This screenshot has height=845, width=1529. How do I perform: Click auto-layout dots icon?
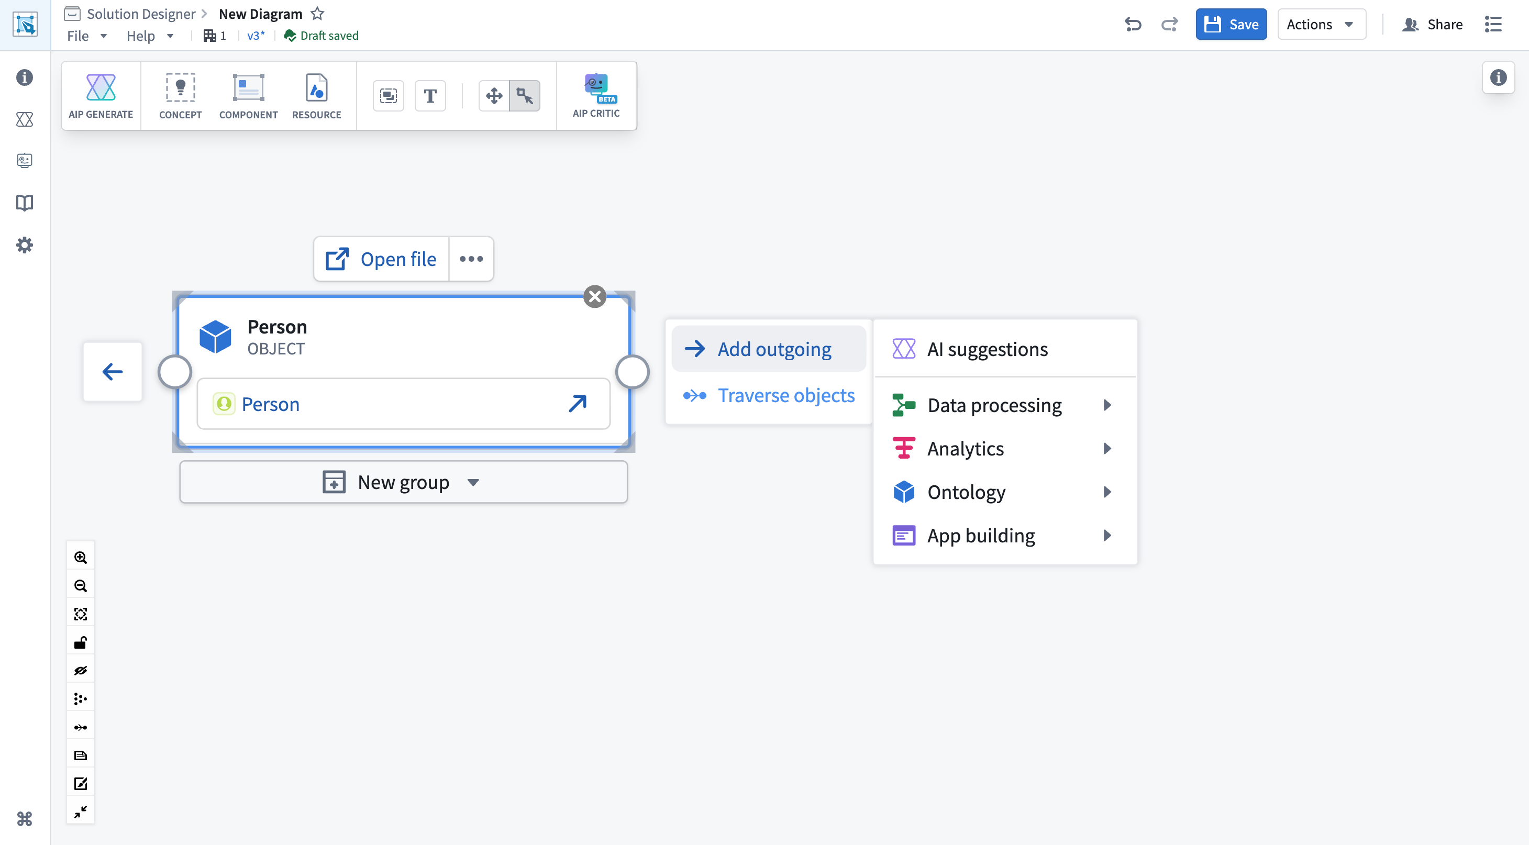(x=81, y=699)
